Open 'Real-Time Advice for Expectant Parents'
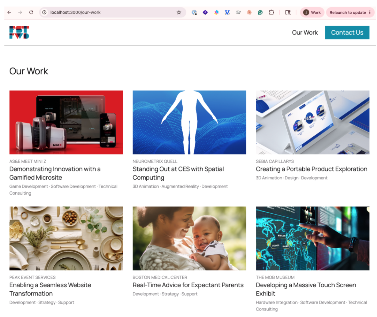 coord(188,285)
